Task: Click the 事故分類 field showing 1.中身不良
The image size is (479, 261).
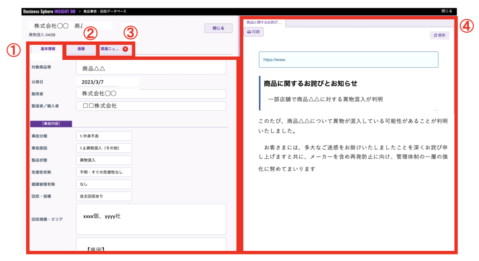Action: pos(103,136)
